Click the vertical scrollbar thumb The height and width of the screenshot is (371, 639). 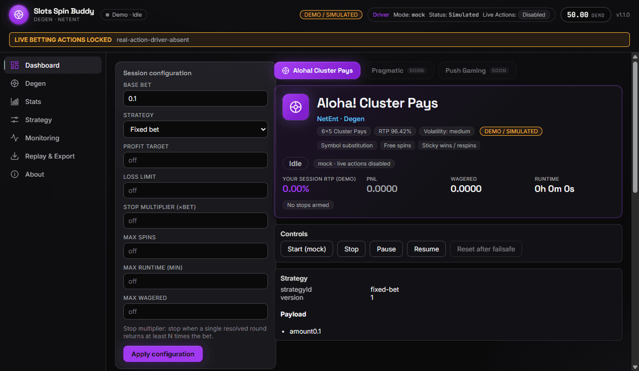[x=635, y=127]
